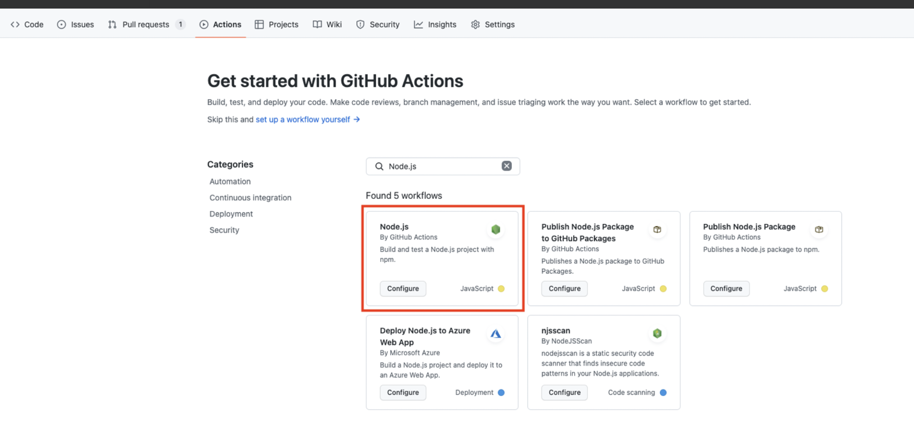Screen dimensions: 914x439
Task: Click the Insights graph icon
Action: 418,24
